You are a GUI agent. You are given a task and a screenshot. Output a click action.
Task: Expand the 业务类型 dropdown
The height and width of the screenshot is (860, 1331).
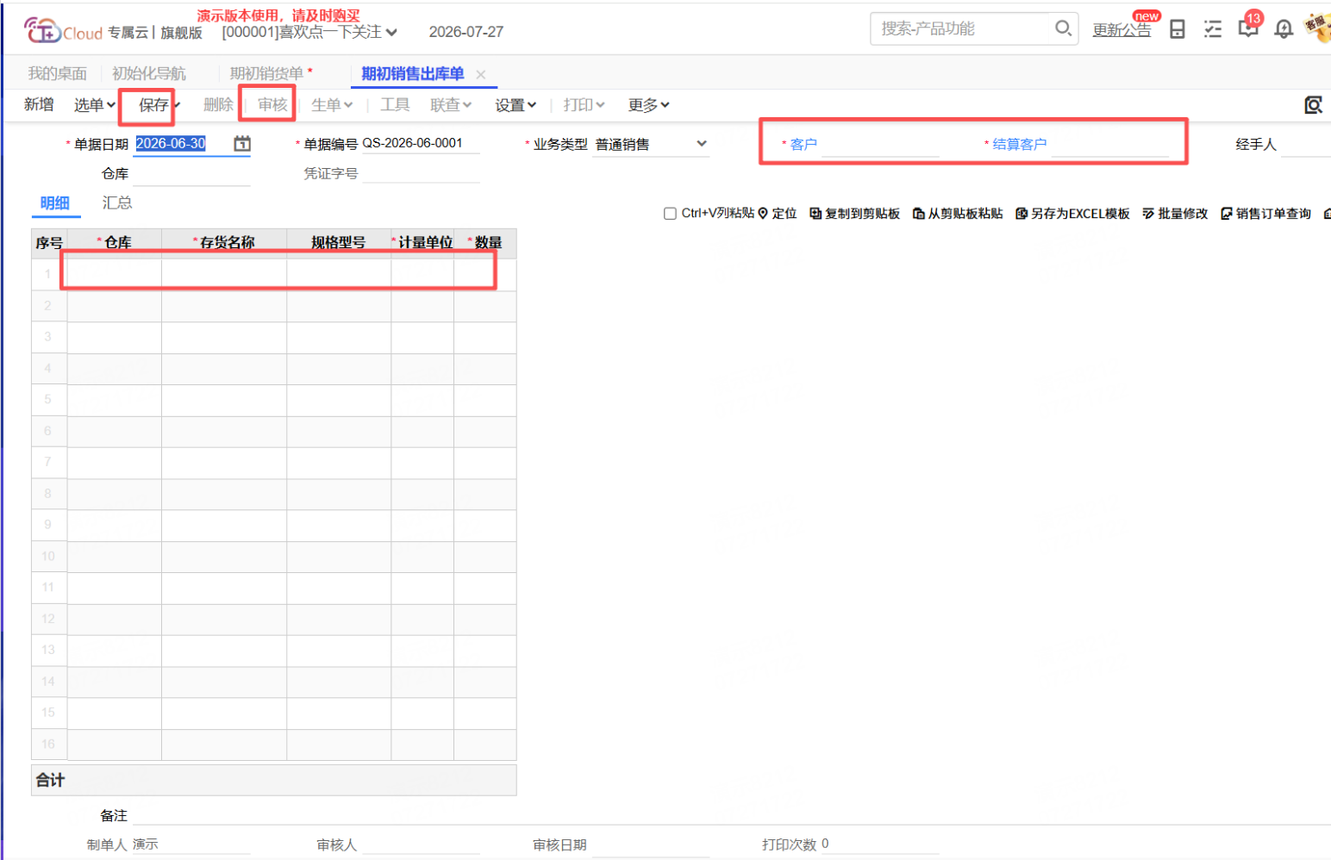702,144
